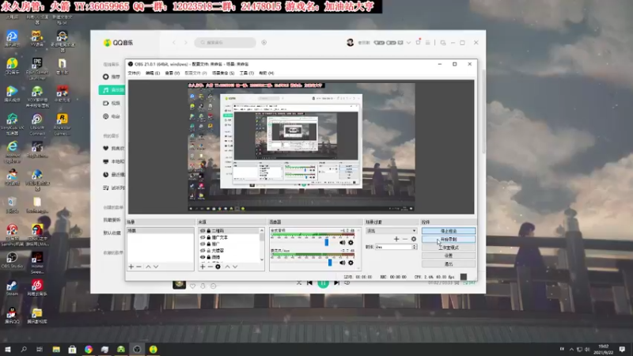Add a new scene with the plus icon

pos(131,267)
